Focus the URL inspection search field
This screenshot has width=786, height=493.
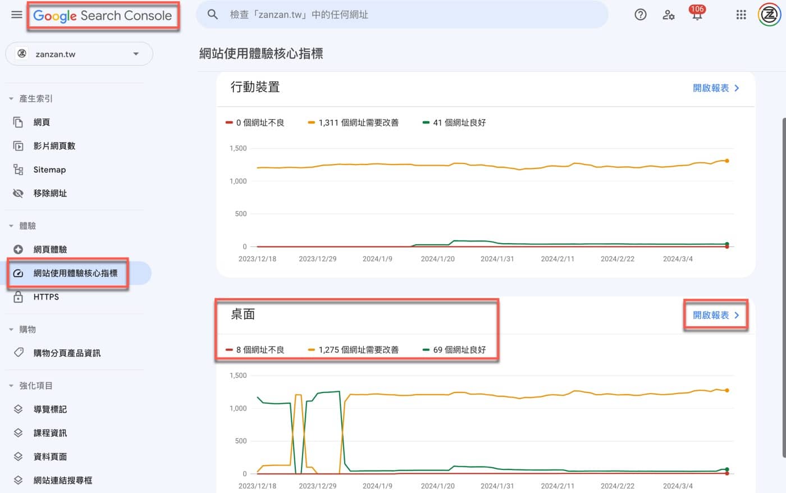402,15
